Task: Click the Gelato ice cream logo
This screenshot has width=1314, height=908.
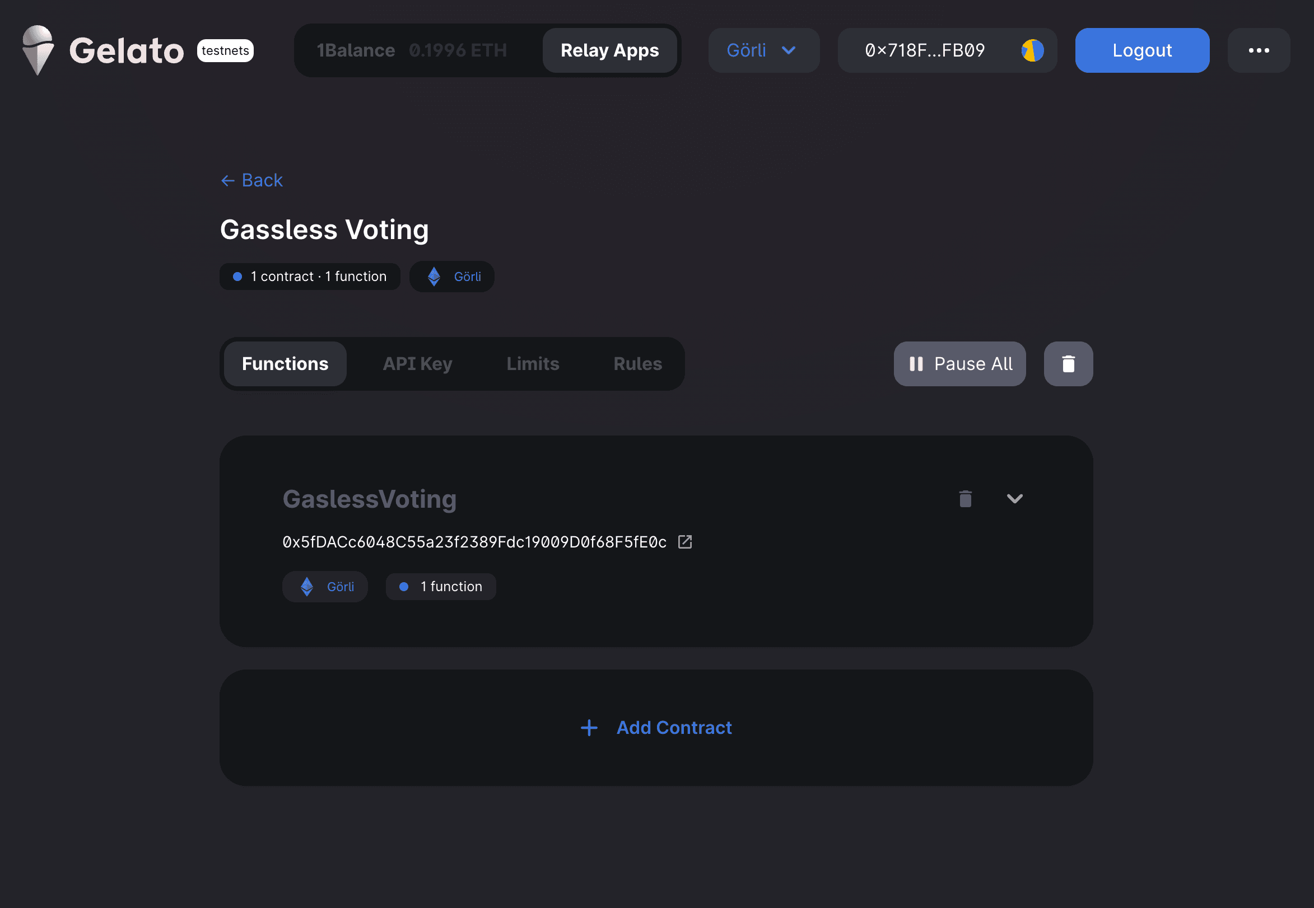Action: 38,50
